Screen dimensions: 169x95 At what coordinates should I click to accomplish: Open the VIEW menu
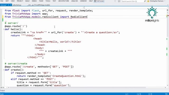13,1
